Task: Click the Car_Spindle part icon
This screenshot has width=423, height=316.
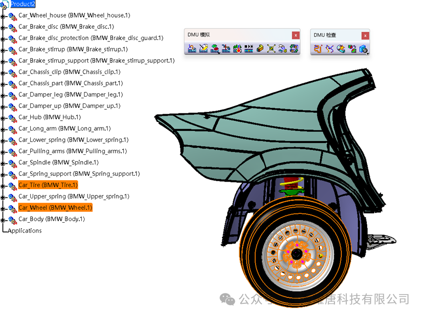Action: click(12, 164)
